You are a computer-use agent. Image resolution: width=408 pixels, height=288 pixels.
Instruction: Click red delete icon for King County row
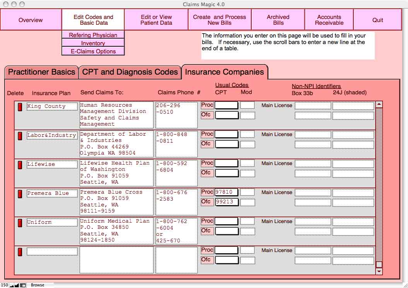coord(20,107)
